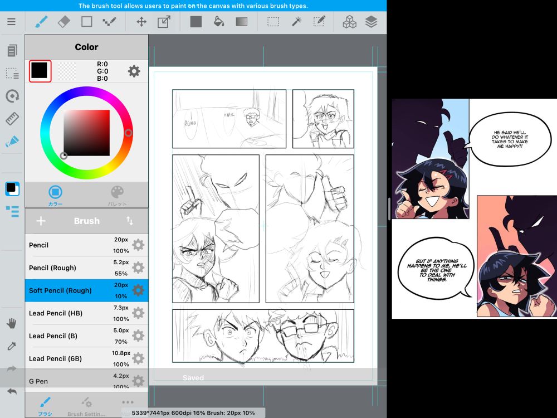Select the Fill rectangle tool
The width and height of the screenshot is (557, 418).
point(196,22)
